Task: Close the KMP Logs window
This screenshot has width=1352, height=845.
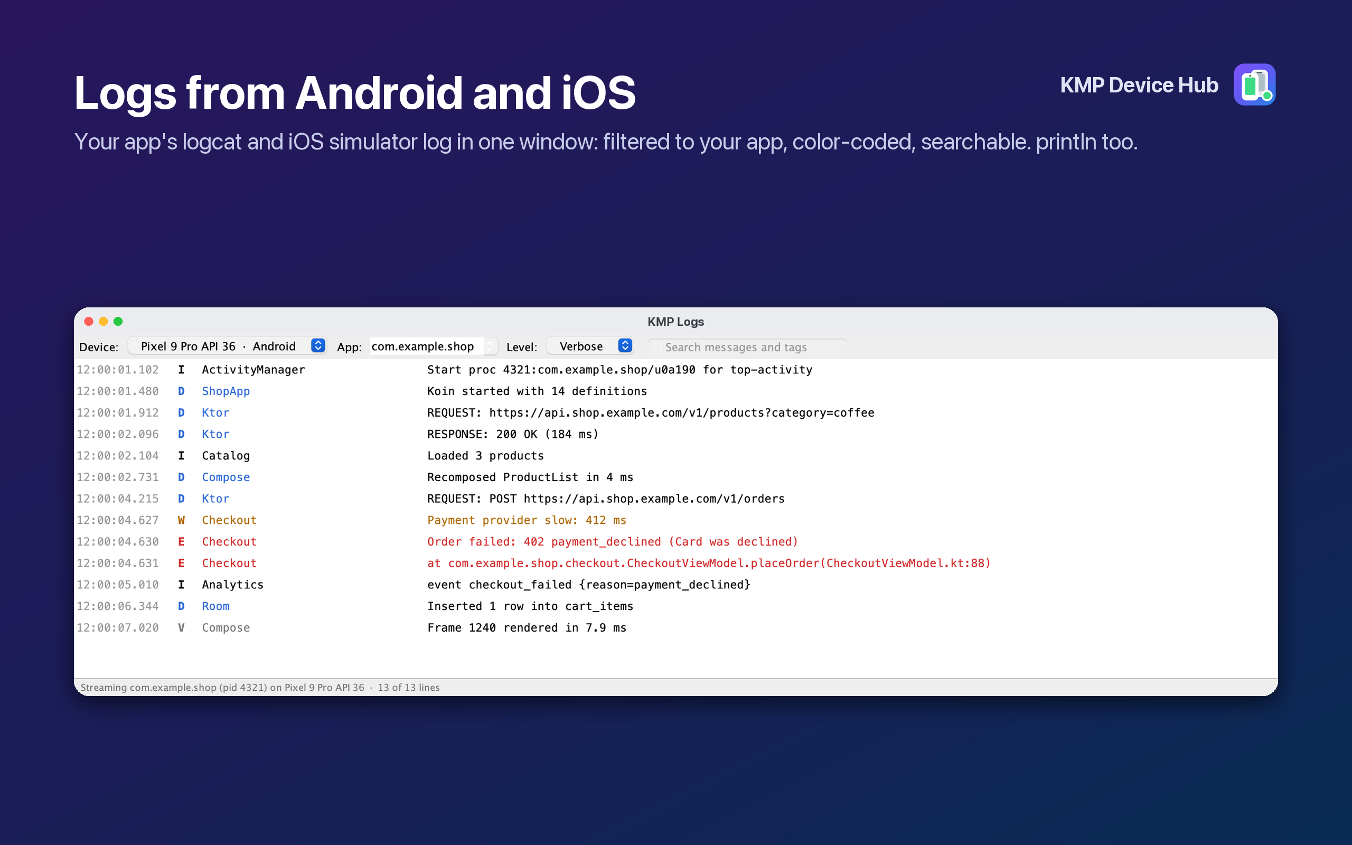Action: pos(88,321)
